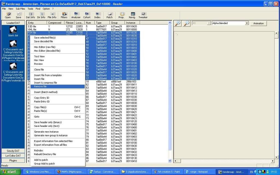The width and height of the screenshot is (280, 175).
Task: Switch to fsh creation 5 - Paint window
Action: pyautogui.click(x=167, y=172)
